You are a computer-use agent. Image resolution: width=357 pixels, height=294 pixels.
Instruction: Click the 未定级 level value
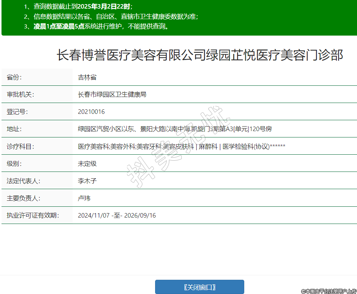tap(87, 164)
